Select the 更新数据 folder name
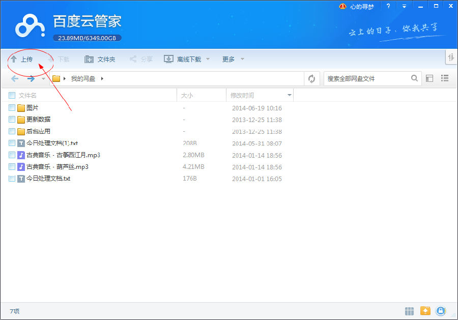Viewport: 458px width, 320px height. (x=38, y=120)
